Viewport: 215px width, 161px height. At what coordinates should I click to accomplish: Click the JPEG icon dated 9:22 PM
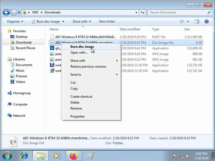point(52,60)
